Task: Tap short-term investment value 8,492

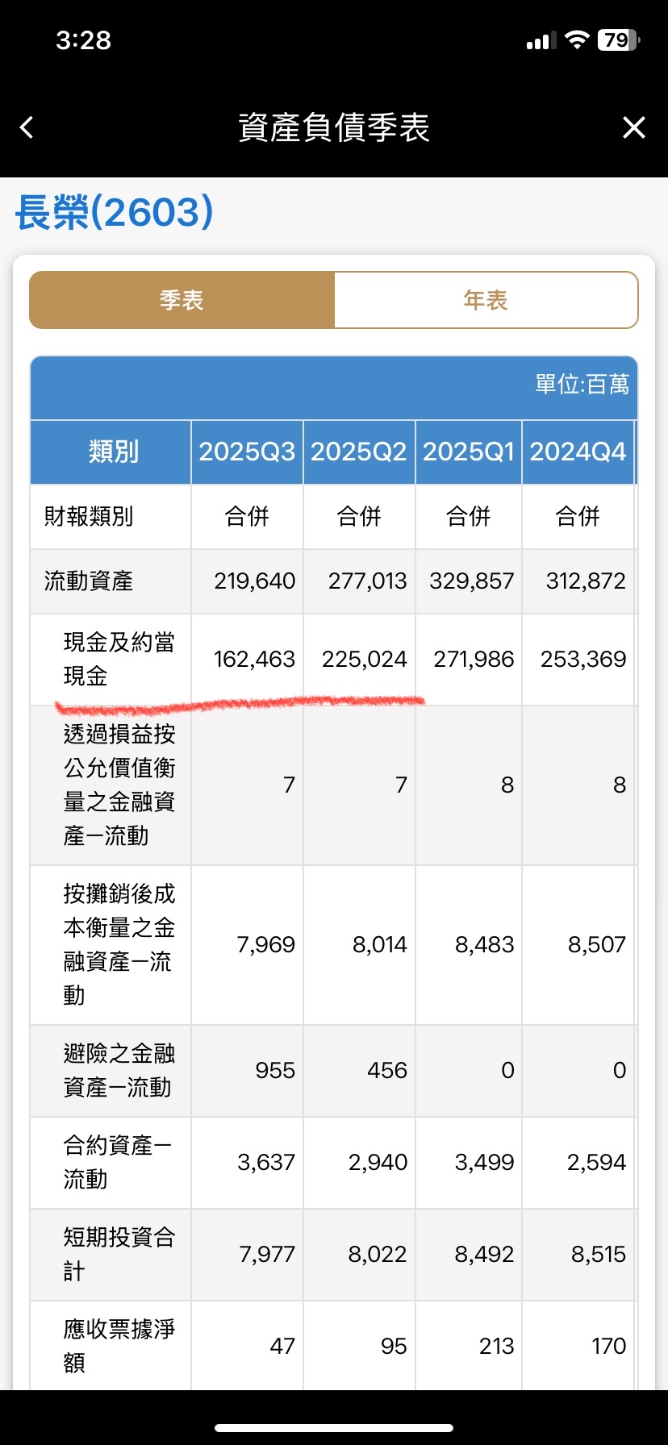Action: point(485,1254)
